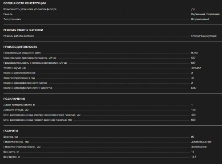Click the Потребляемая мощность (кВт) label
Image resolution: width=222 pixels, height=164 pixels.
click(x=22, y=53)
